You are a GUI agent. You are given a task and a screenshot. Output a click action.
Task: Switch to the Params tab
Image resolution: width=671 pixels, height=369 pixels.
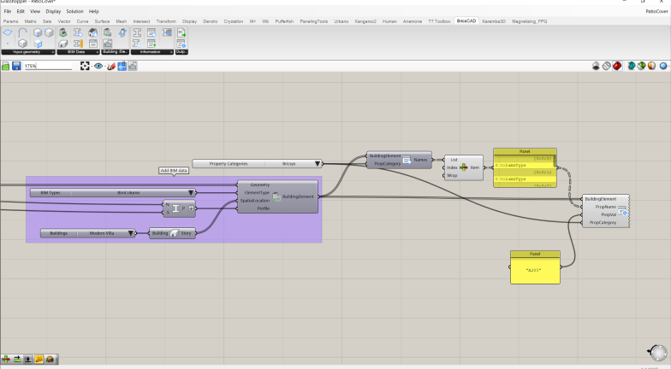click(10, 21)
